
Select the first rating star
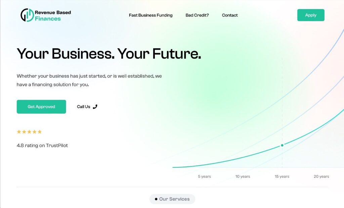[x=19, y=132]
